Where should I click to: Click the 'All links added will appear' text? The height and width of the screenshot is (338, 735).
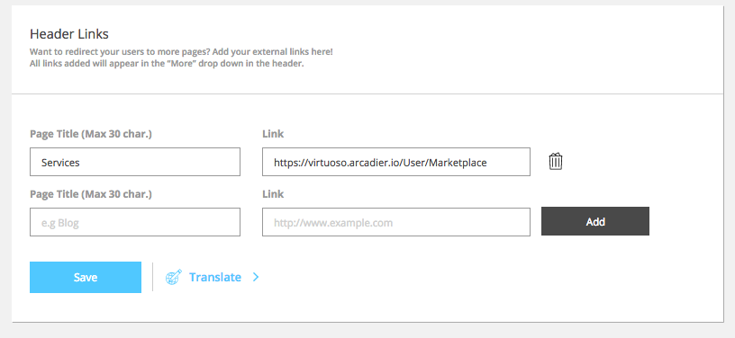(x=167, y=64)
